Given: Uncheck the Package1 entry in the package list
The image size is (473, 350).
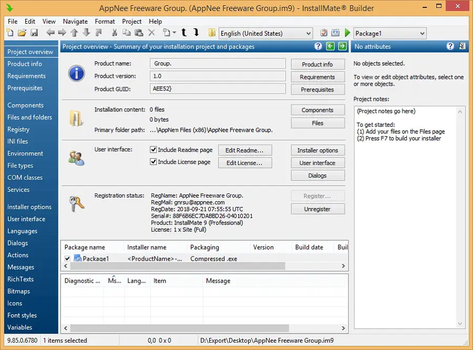Looking at the screenshot, I should pos(66,258).
